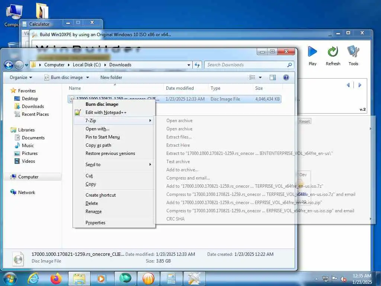
Task: Expand breadcrumb arrow after Local Disk (C:)
Action: 105,65
